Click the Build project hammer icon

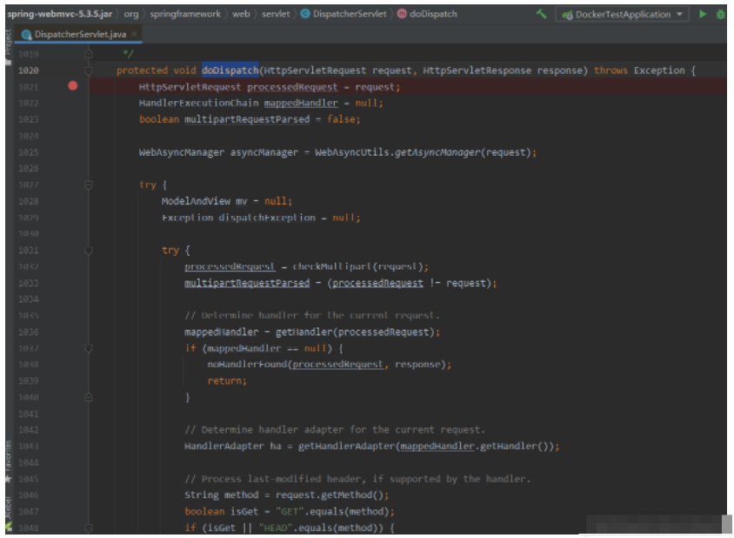pos(542,14)
